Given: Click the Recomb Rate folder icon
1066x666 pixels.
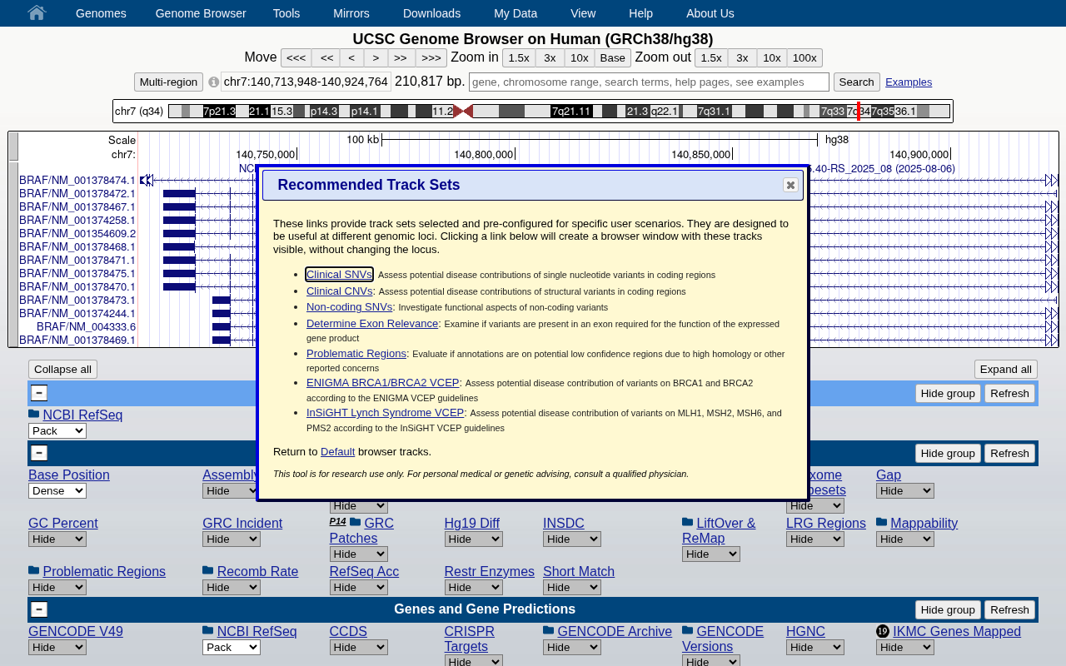Looking at the screenshot, I should tap(207, 570).
